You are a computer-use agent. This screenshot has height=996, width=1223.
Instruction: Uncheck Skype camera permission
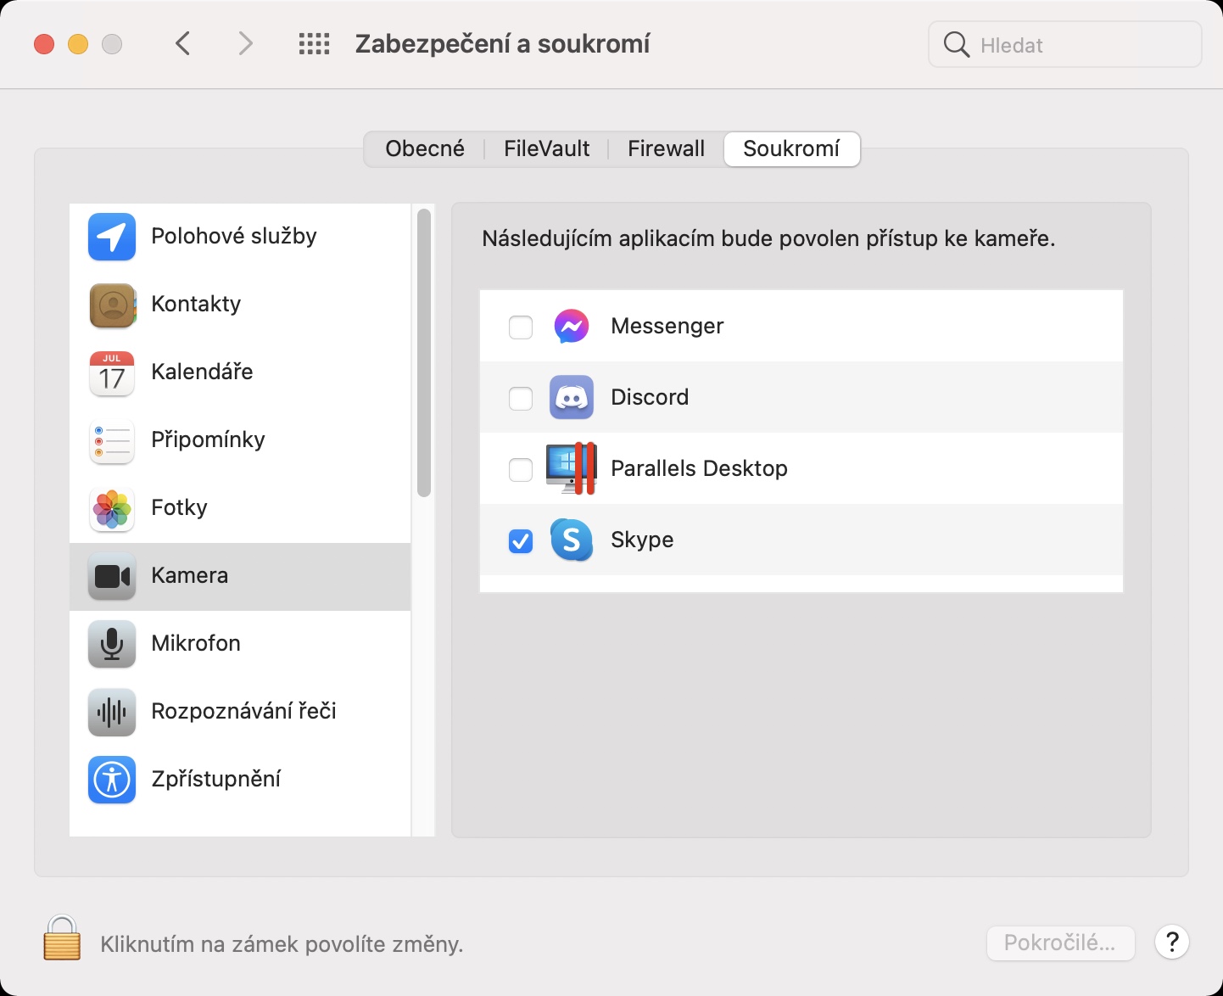521,540
